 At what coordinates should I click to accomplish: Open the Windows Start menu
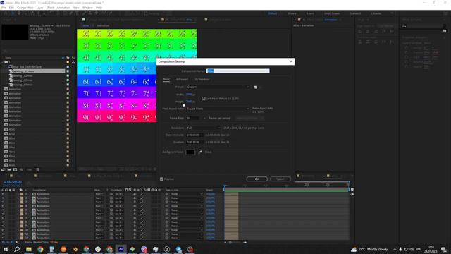pos(5,249)
